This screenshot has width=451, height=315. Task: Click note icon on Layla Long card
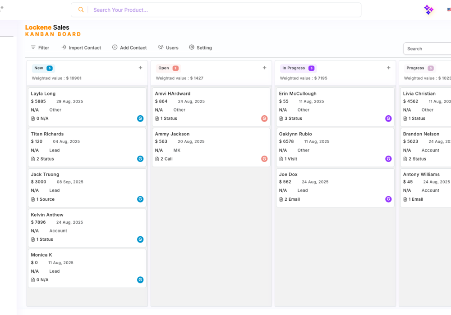point(33,118)
